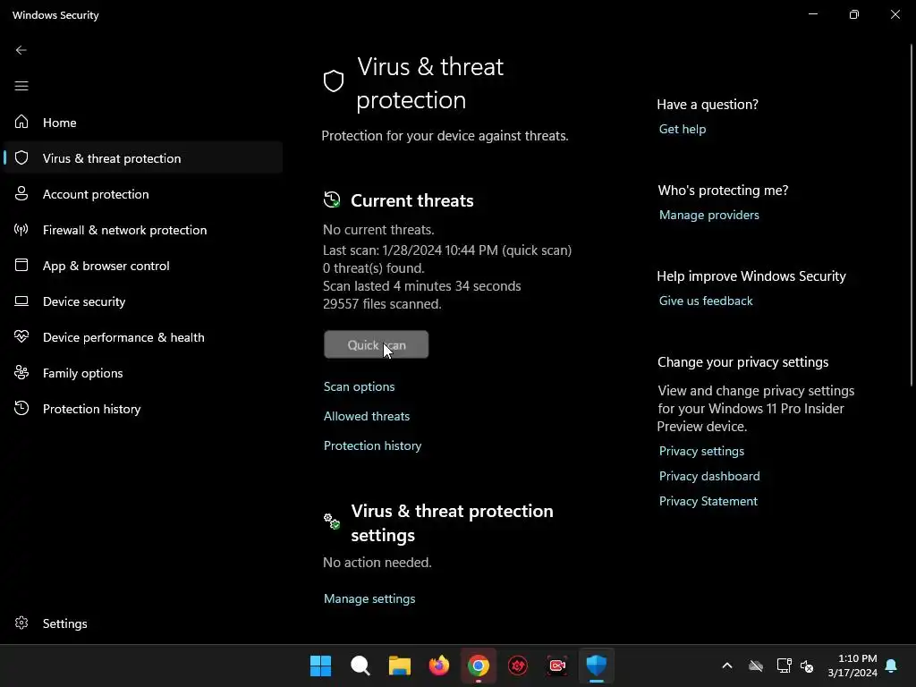
Task: Click '29557 files scanned.' text
Action: (x=382, y=304)
